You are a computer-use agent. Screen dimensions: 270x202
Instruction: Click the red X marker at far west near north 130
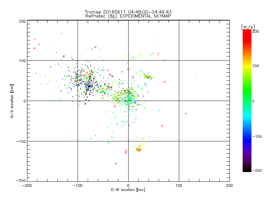[x=34, y=48]
